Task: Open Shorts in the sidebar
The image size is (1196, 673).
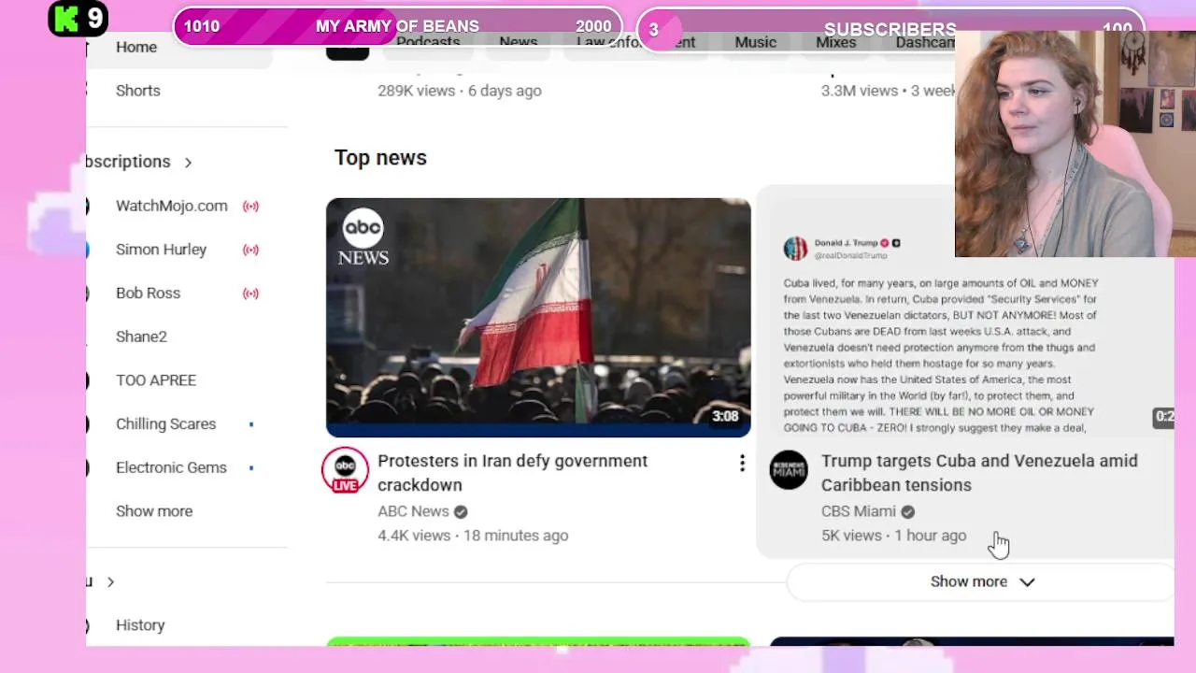Action: (x=138, y=91)
